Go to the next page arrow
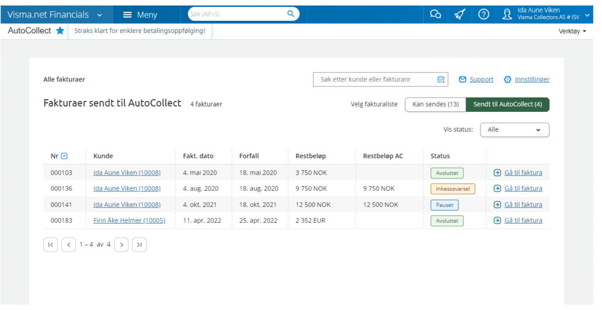The height and width of the screenshot is (310, 602). click(x=122, y=245)
